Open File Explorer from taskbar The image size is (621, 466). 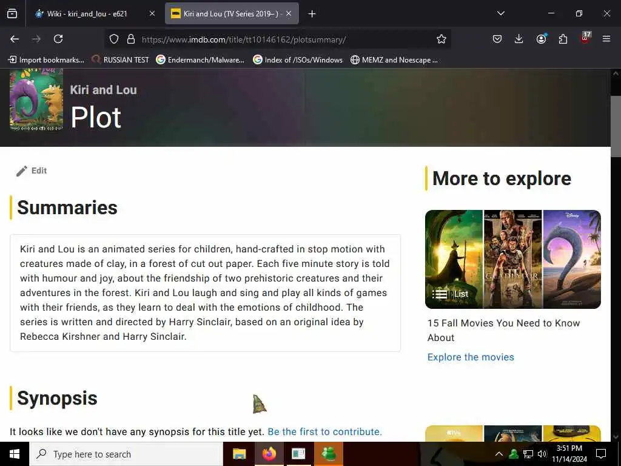239,454
